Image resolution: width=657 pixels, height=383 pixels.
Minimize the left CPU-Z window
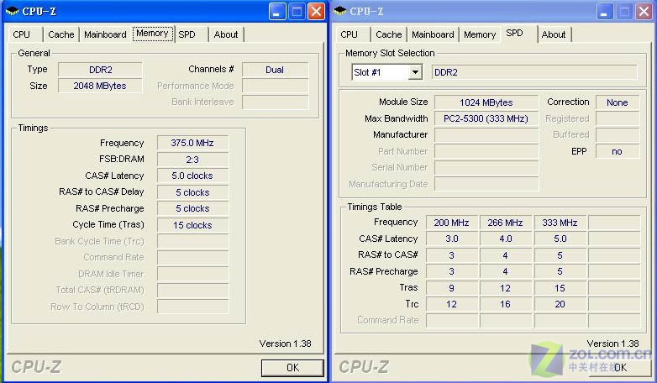(277, 12)
